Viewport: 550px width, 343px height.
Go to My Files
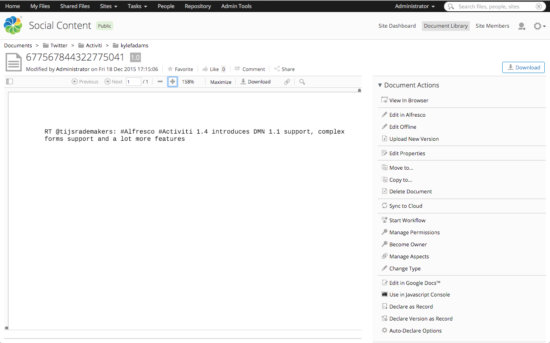40,6
